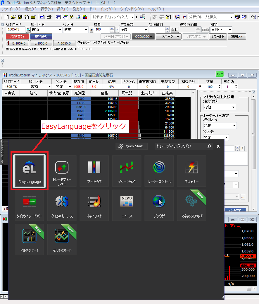The image size is (259, 304).
Task: Click the candlestick chart toolbar icon
Action: (x=177, y=17)
